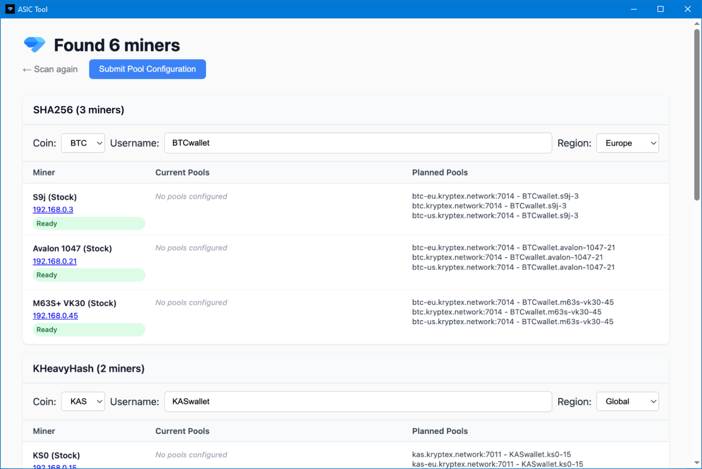This screenshot has height=469, width=702.
Task: Click the diamond logo beside Found 6 miners
Action: pyautogui.click(x=34, y=44)
